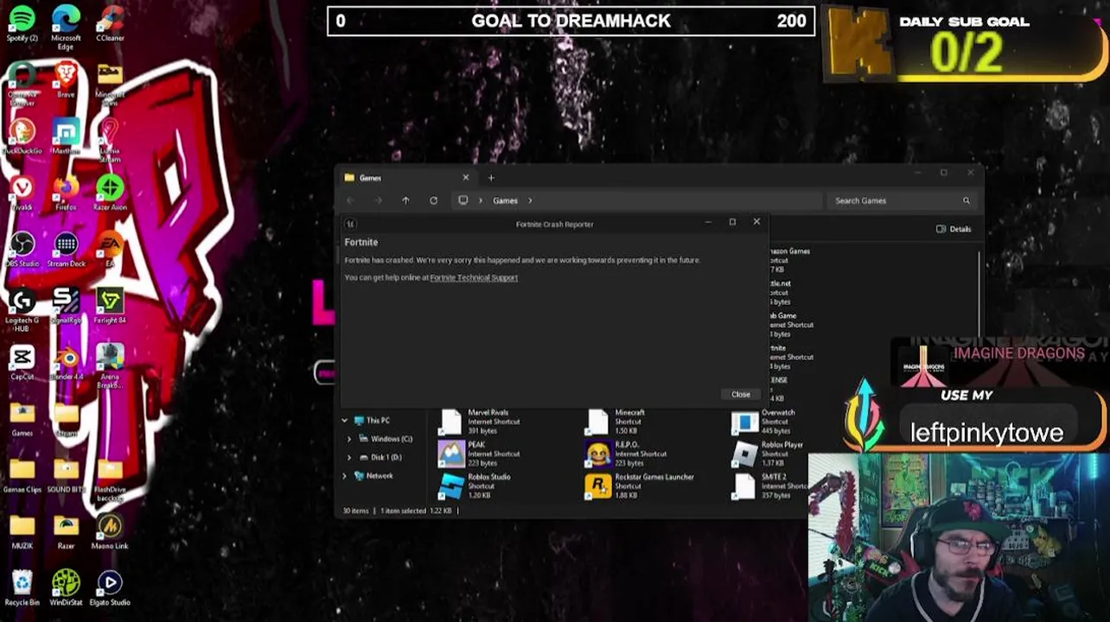Click the search magnifier icon in Explorer
1110x622 pixels.
click(966, 200)
